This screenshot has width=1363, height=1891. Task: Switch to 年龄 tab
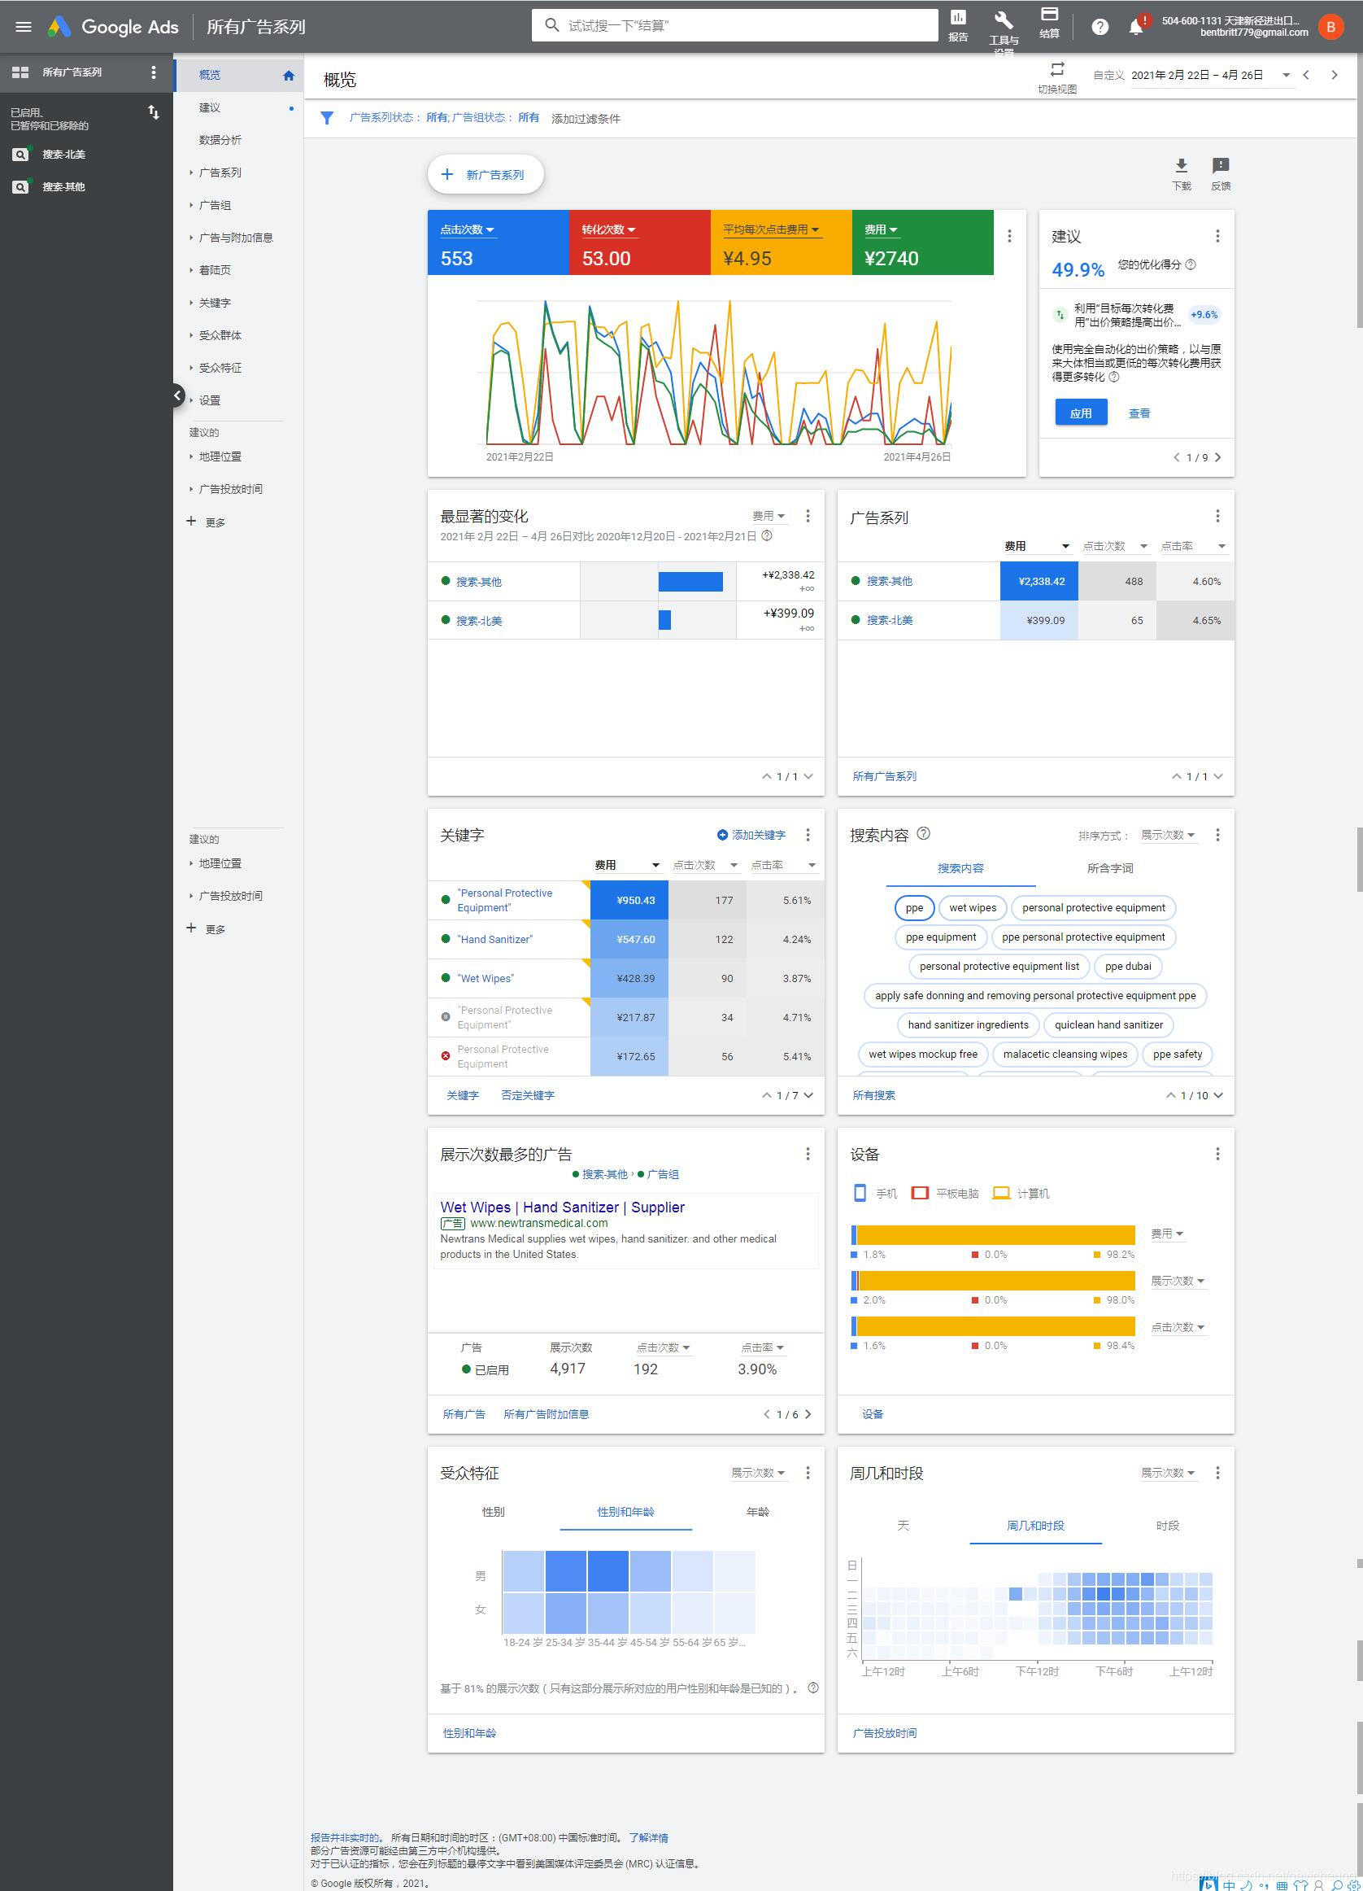(758, 1512)
